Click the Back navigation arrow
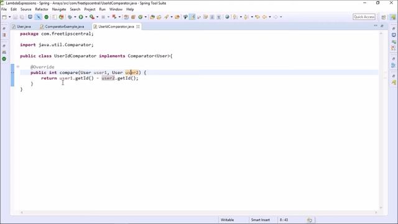The height and width of the screenshot is (224, 398). [x=264, y=17]
